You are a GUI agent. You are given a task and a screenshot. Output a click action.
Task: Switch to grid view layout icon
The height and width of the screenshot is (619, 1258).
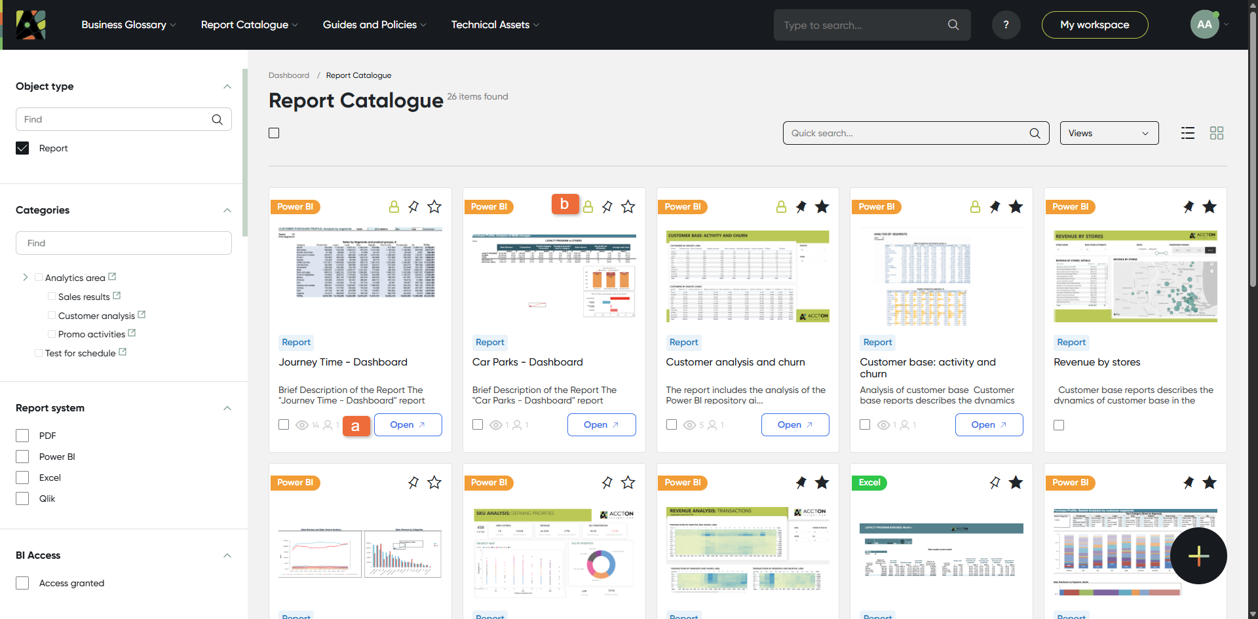click(1216, 133)
